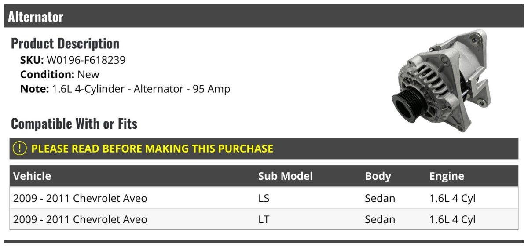Click the Condition: New text
528x247 pixels.
(x=60, y=74)
